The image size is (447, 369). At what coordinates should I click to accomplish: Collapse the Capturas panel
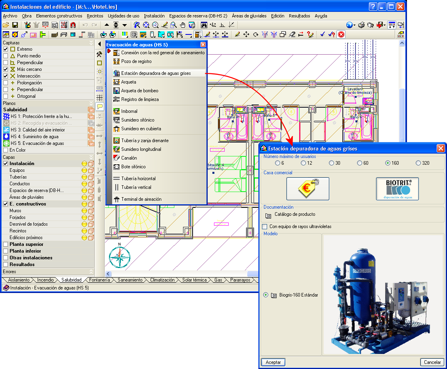click(x=91, y=42)
